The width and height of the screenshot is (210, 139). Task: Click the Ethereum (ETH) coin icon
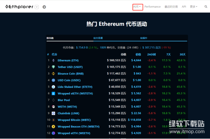click(x=53, y=60)
